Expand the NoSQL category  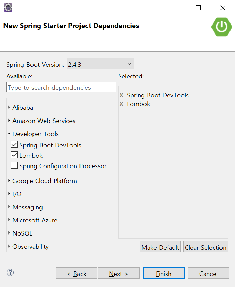point(9,233)
